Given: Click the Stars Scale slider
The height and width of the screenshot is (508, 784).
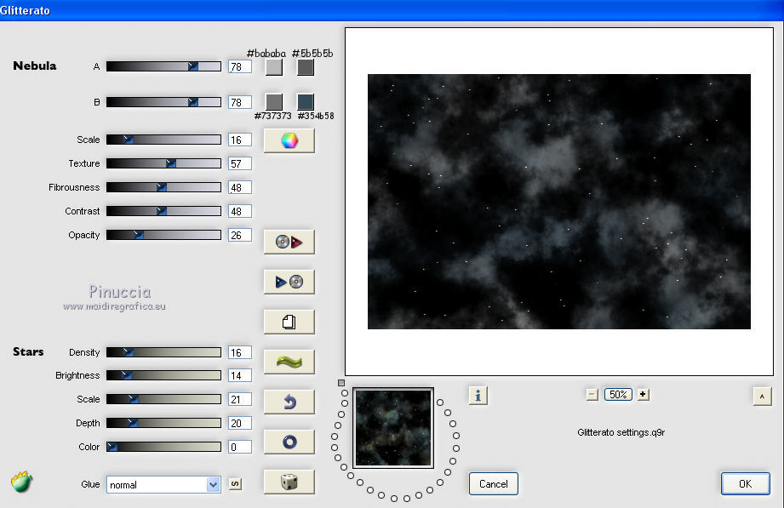Looking at the screenshot, I should (163, 399).
